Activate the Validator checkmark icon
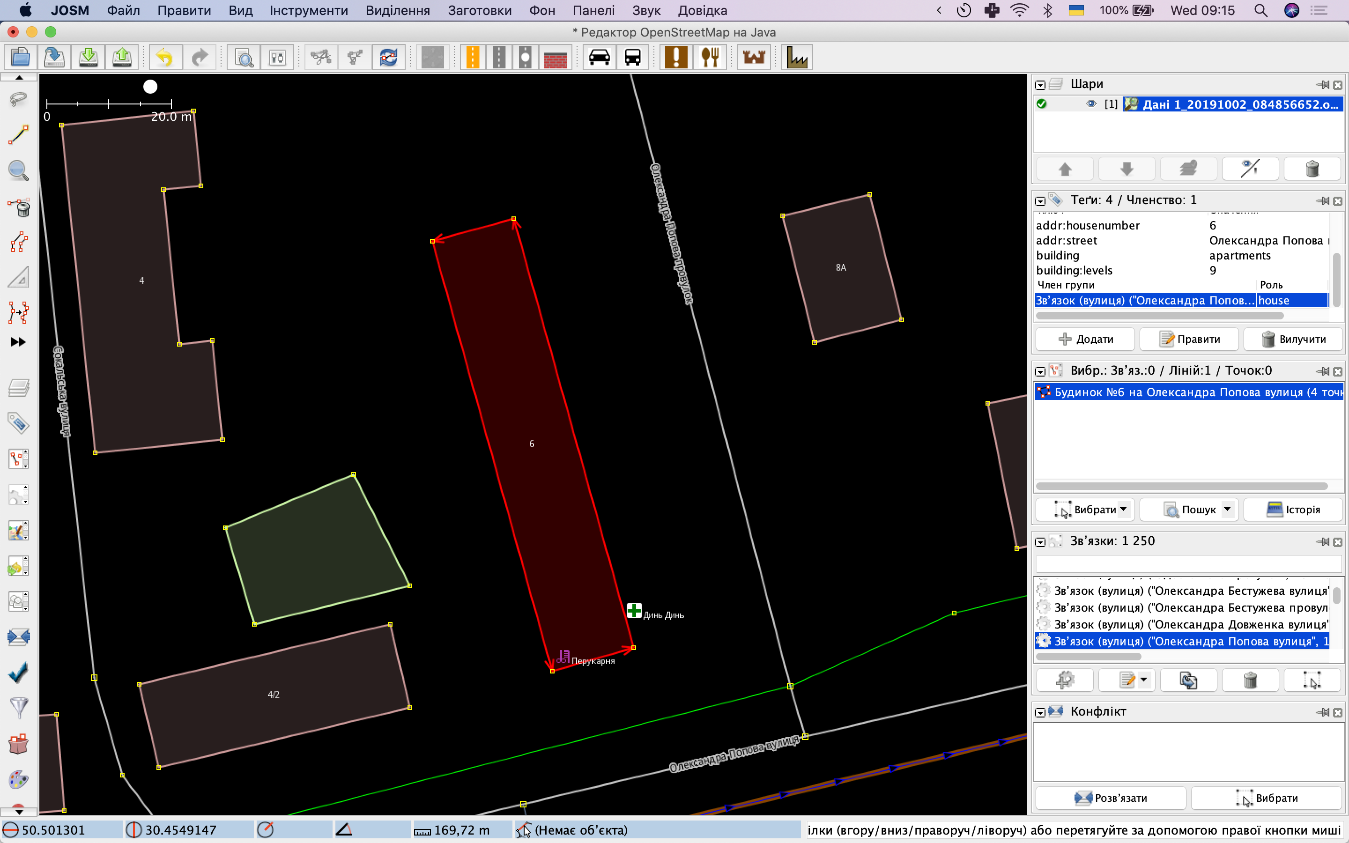The height and width of the screenshot is (843, 1349). coord(19,673)
